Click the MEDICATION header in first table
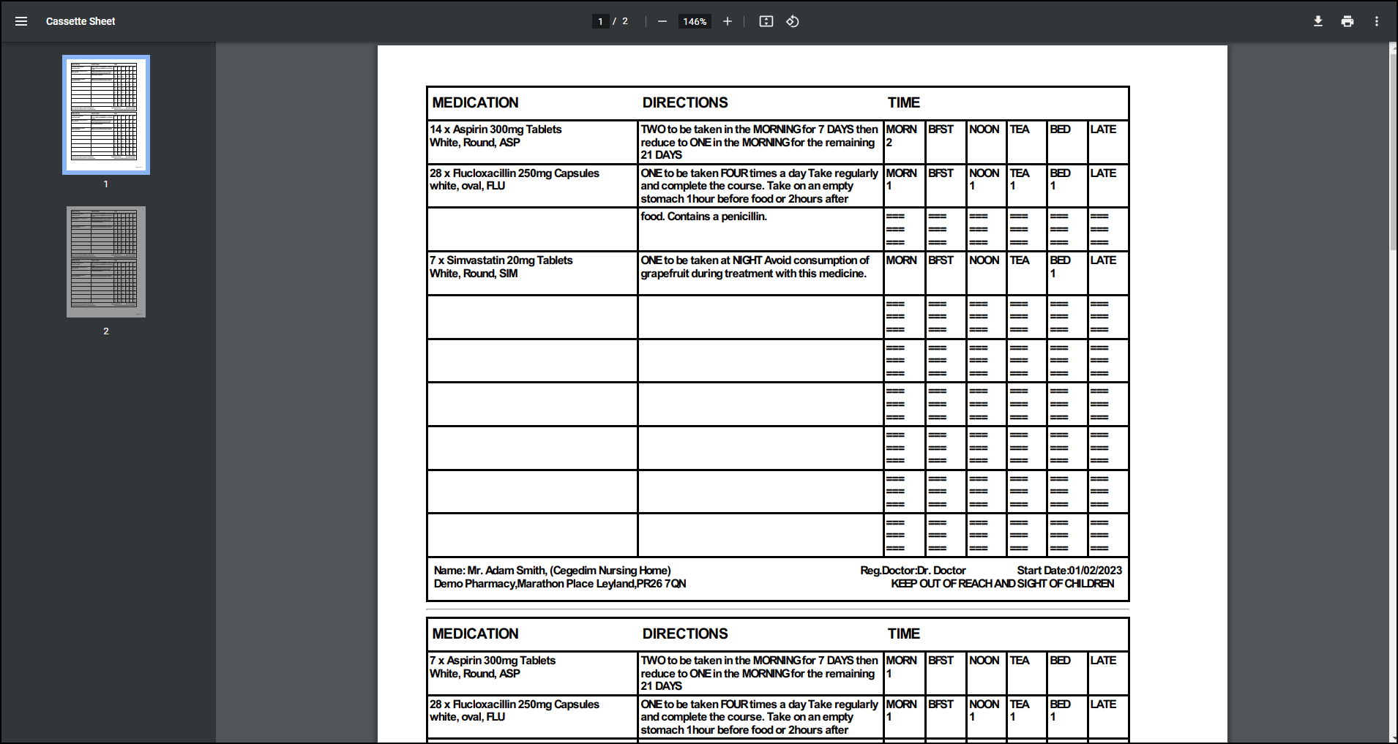 475,103
